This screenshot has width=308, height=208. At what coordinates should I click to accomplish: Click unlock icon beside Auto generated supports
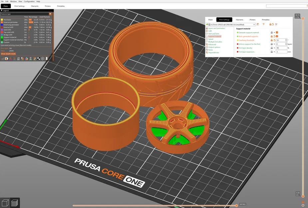point(272,36)
